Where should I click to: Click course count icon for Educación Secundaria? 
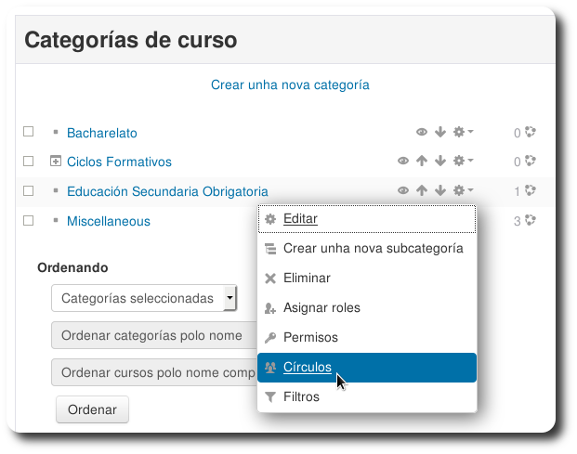(x=531, y=190)
